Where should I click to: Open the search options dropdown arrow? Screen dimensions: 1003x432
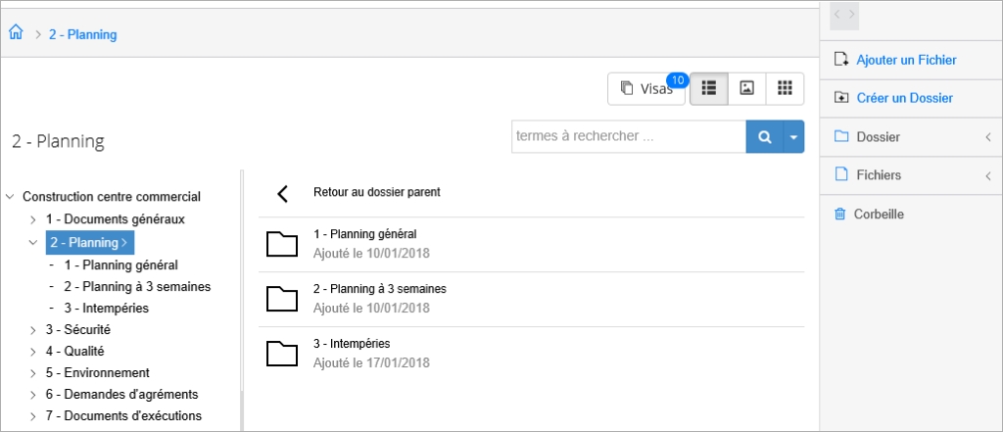click(793, 136)
